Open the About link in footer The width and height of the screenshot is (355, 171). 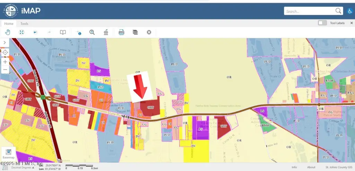click(311, 167)
